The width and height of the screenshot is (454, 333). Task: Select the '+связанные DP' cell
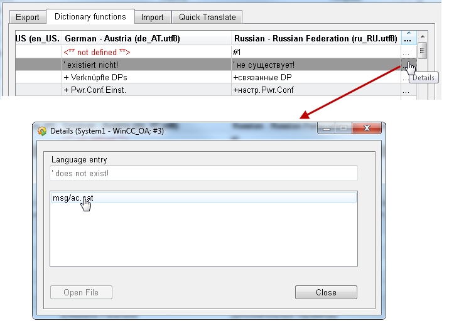click(316, 77)
